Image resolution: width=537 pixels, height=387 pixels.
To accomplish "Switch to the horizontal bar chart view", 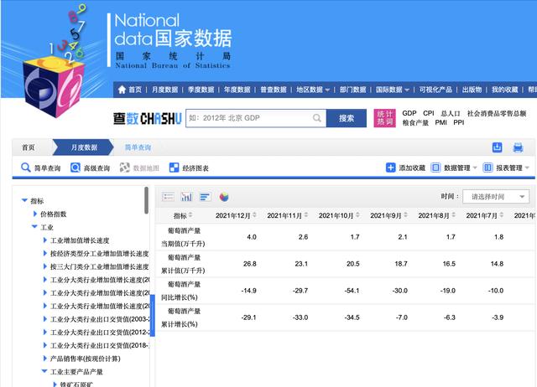I will coord(205,197).
